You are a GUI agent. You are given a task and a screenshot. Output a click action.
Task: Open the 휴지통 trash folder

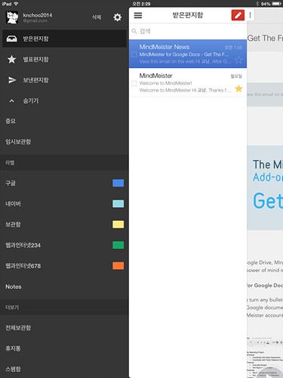64,349
